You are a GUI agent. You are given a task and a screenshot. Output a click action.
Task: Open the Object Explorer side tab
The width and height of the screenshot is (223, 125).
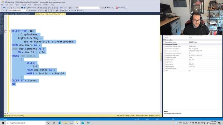(2, 30)
